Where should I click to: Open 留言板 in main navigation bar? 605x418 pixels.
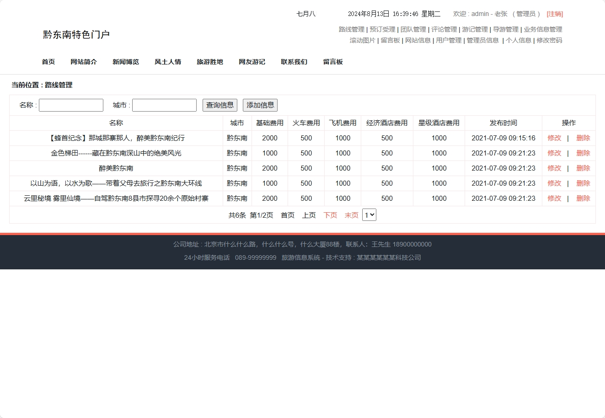(x=333, y=62)
